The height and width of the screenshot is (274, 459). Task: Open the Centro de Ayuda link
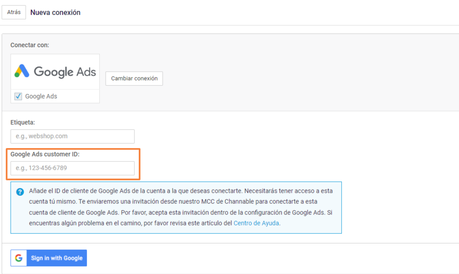click(256, 223)
